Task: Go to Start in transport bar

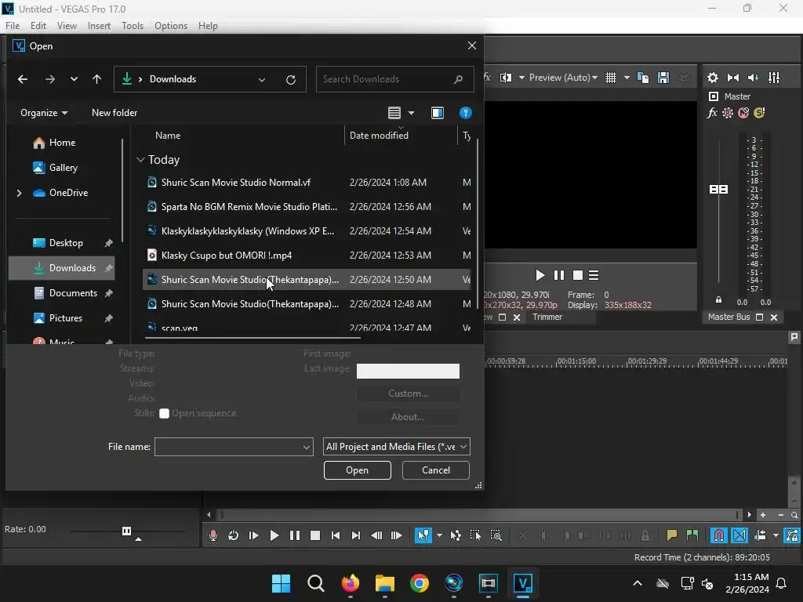Action: coord(336,535)
